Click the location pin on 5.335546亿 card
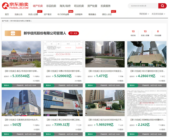Viewport: 169px width, 137px height. [33, 76]
